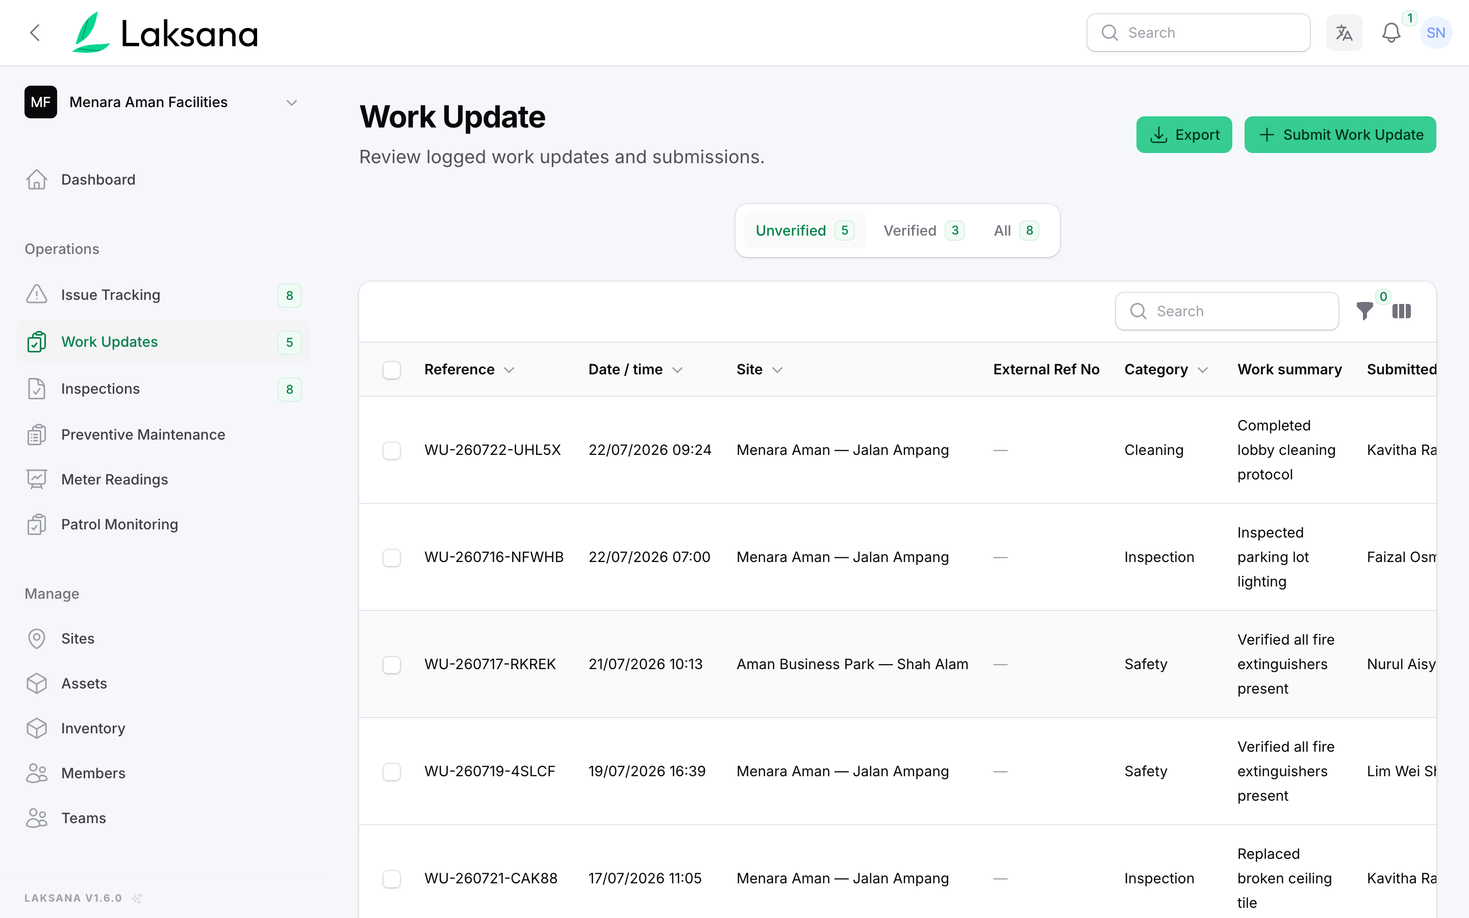Select row WU-260722-UHL5X checkbox

tap(392, 450)
